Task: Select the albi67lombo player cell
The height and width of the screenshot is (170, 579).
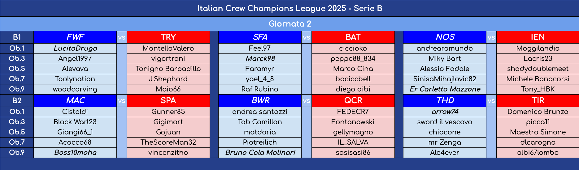Action: [538, 152]
